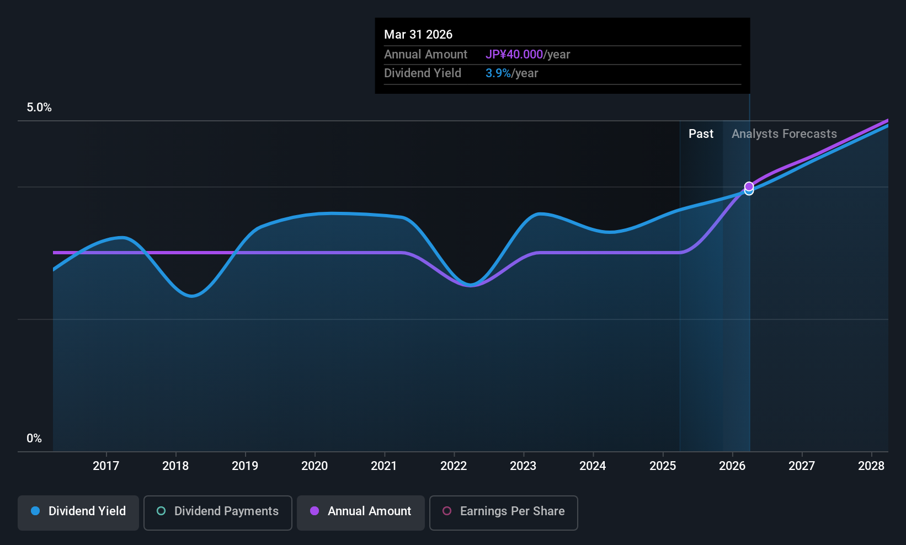Select the Past chart section label

coord(701,133)
